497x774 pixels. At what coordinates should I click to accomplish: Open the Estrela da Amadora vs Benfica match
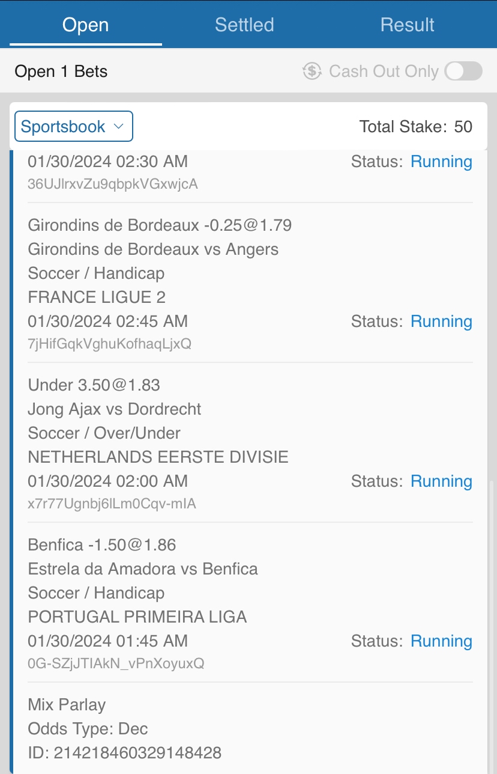click(143, 569)
